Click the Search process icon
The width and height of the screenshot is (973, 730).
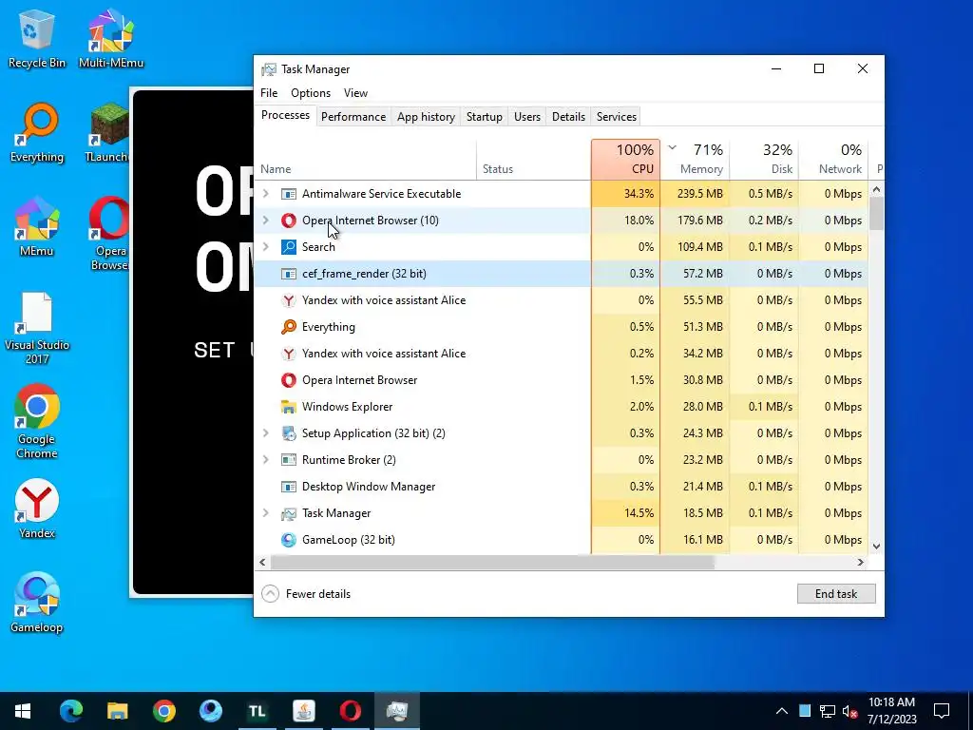click(x=289, y=247)
